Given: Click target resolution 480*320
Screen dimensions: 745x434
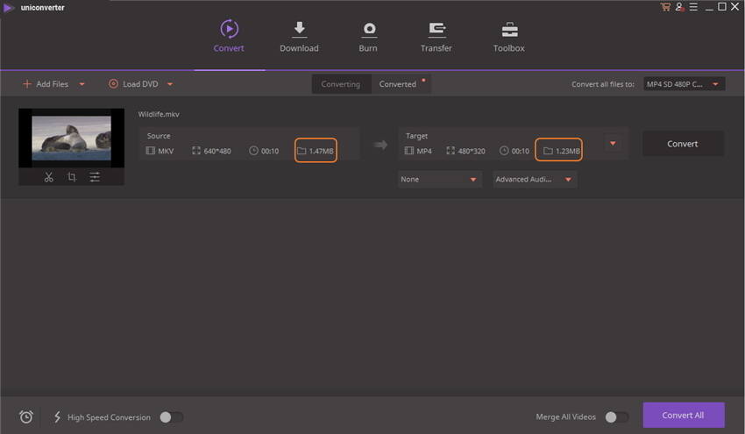Looking at the screenshot, I should click(466, 151).
